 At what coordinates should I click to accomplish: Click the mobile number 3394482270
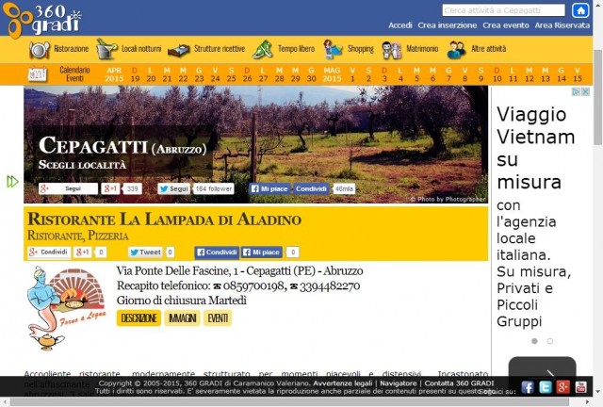coord(330,285)
